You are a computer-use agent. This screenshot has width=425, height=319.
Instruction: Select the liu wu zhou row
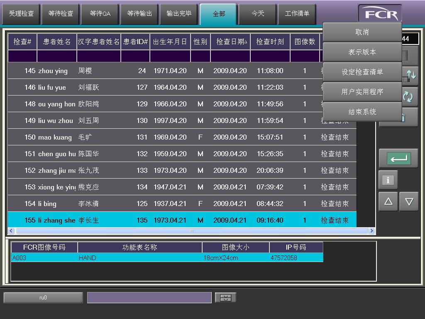pos(182,121)
